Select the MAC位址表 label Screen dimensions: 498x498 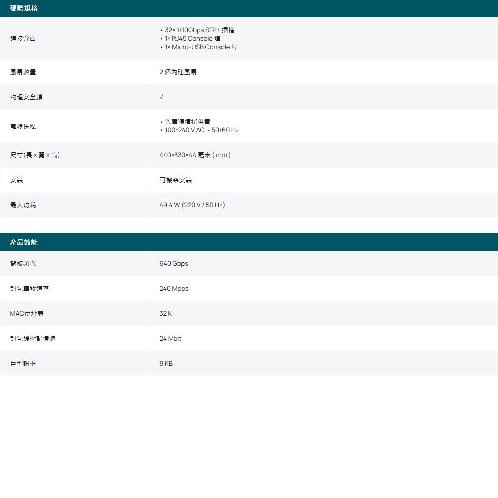coord(27,313)
